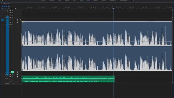Toggle sync lock on lowest video track
Screen dimensions: 174x98
(x=10, y=17)
